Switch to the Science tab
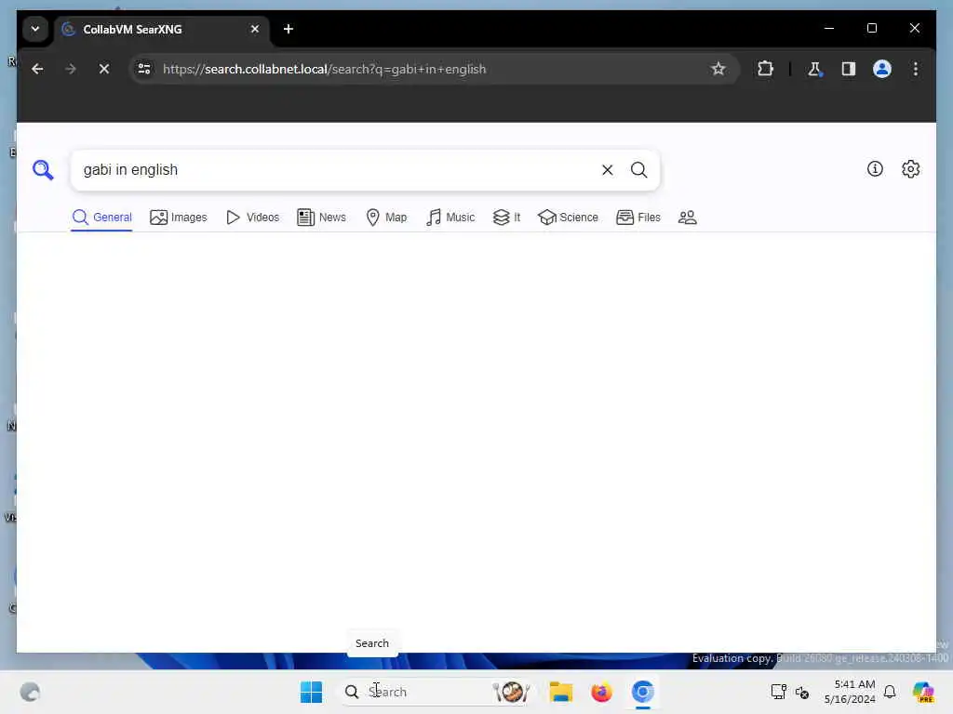The image size is (953, 714). (569, 218)
